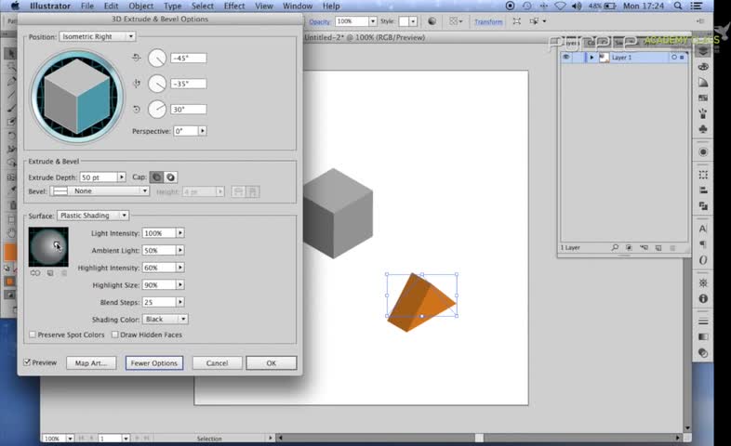Viewport: 731px width, 446px height.
Task: Expand Layer 1 disclosure triangle
Action: [591, 58]
